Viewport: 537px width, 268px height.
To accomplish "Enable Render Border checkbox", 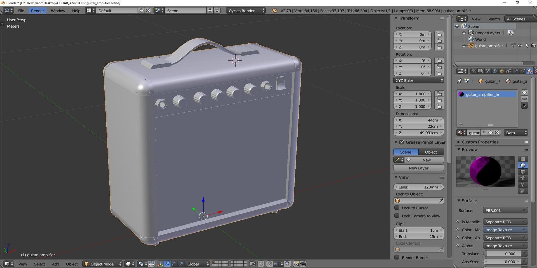I will point(397,257).
